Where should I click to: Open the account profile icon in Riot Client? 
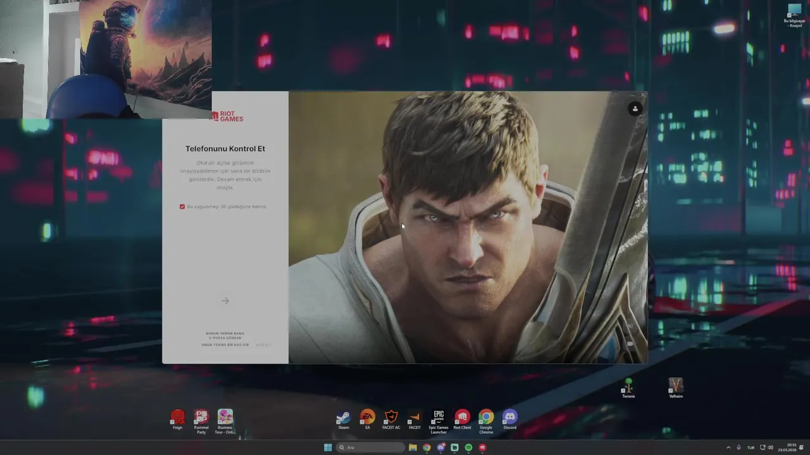(635, 109)
